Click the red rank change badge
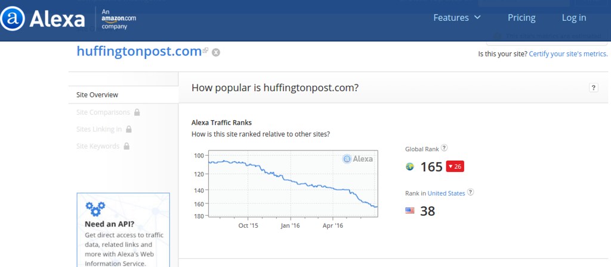 pos(455,167)
